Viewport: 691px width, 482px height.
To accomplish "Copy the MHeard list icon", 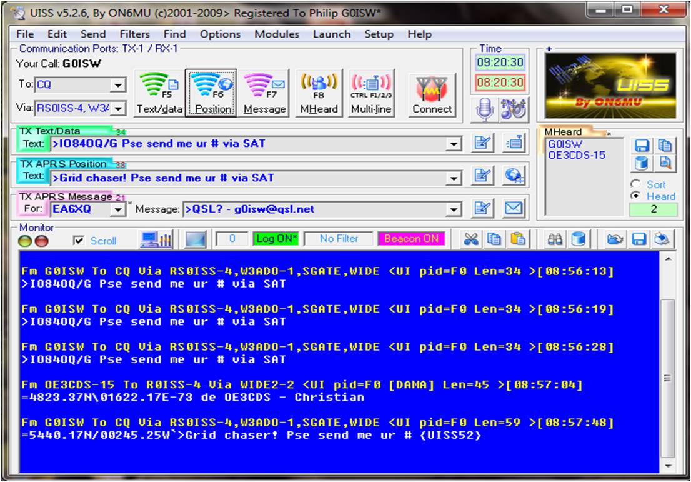I will point(665,146).
